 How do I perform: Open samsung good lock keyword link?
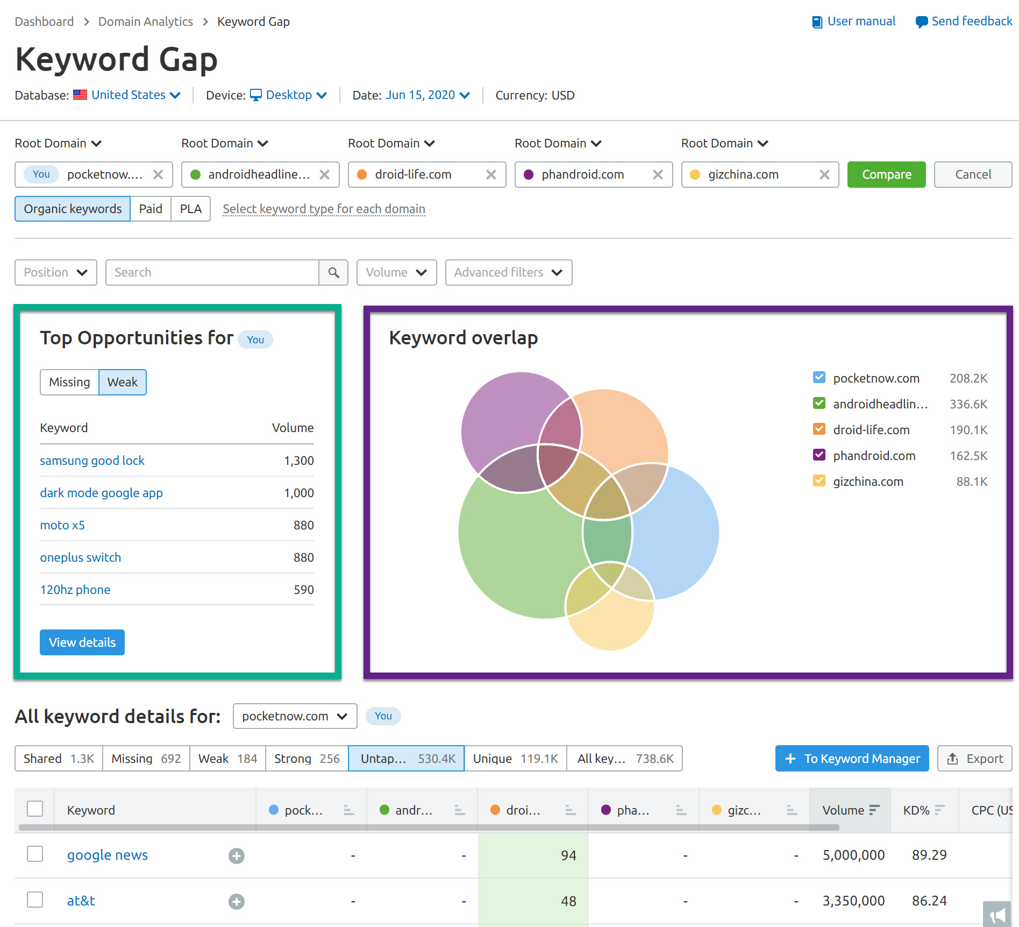pos(92,461)
